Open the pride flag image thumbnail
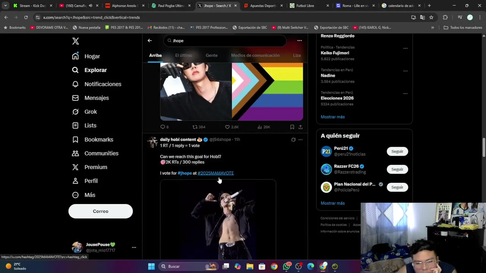This screenshot has height=273, width=486. point(268,92)
